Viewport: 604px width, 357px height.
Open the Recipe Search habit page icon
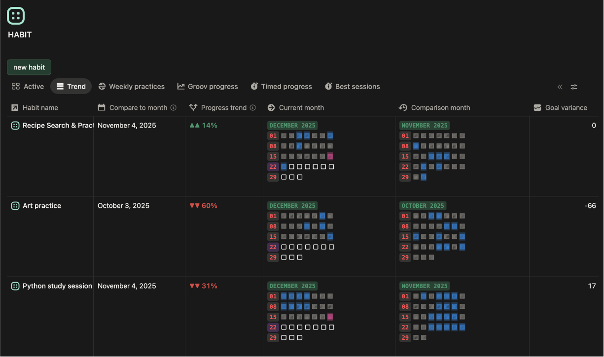(x=15, y=126)
